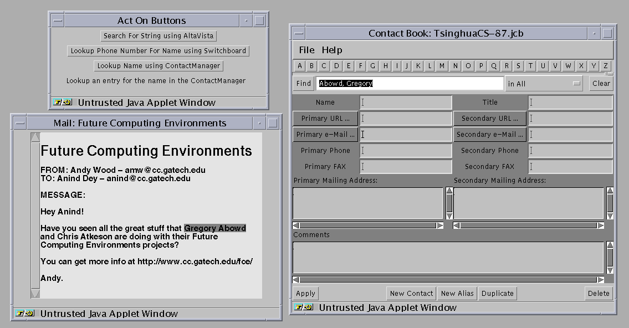Click the Delete button in Contact Book
The width and height of the screenshot is (629, 328).
tap(599, 293)
